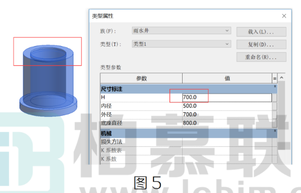The width and height of the screenshot is (301, 193).
Task: Click the 参数 column header
Action: point(141,78)
